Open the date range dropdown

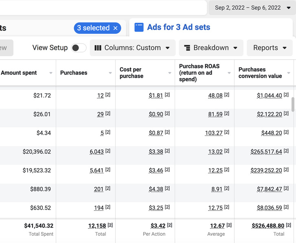[253, 8]
